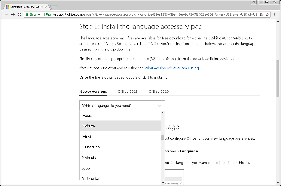Select the Newer versions tab
Viewport: 281px width, 186px height.
pyautogui.click(x=93, y=91)
